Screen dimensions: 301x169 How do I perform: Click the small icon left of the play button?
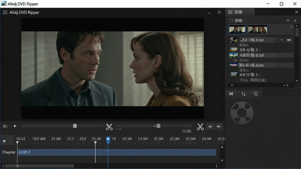(x=5, y=126)
